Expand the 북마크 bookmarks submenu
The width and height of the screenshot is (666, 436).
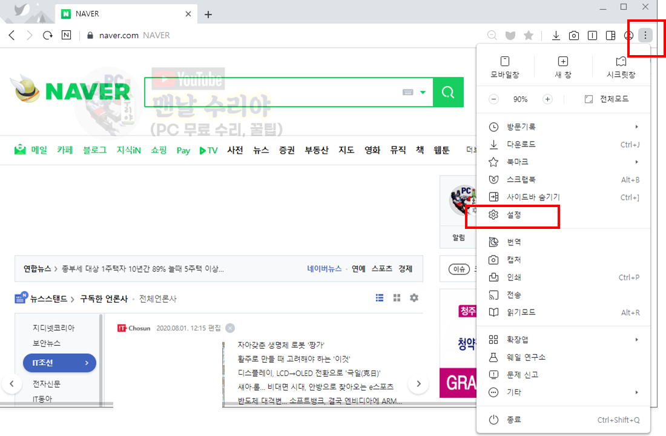pyautogui.click(x=564, y=162)
